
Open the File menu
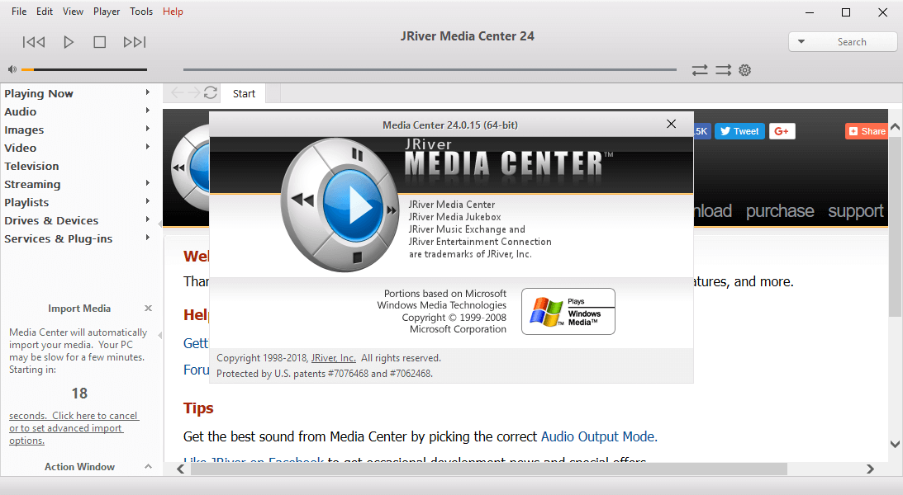tap(19, 12)
